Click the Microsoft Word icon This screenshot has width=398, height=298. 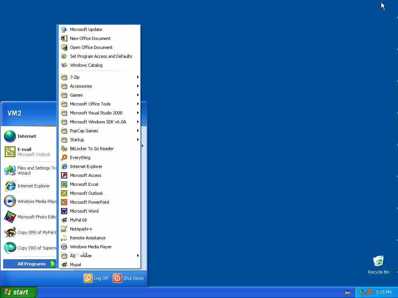coord(64,211)
